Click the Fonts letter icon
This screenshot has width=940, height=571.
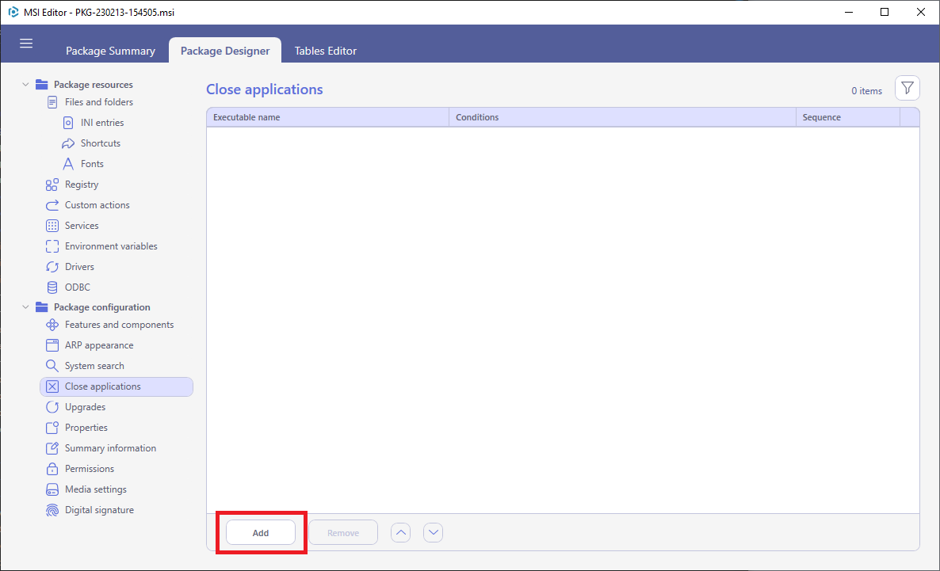[68, 164]
